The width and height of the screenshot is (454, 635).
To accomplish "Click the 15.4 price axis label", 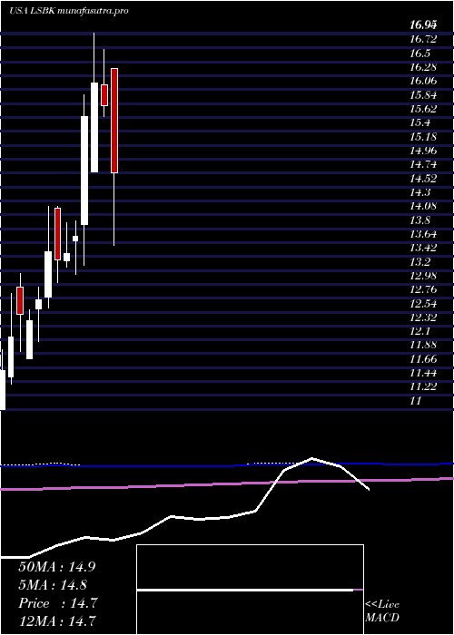I will (x=419, y=122).
